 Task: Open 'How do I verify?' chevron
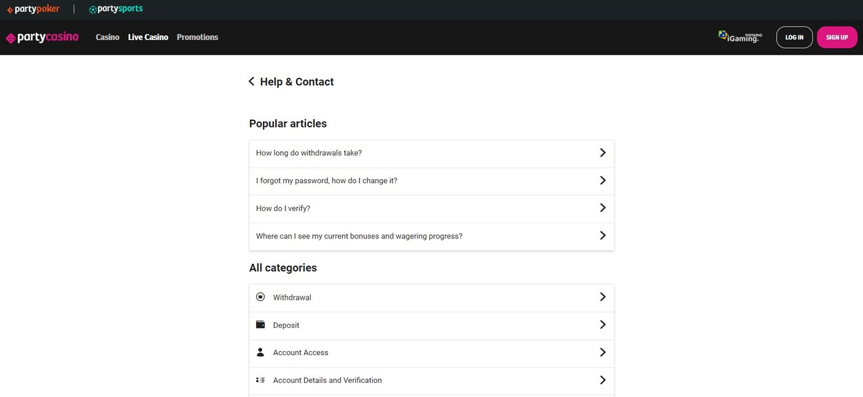point(602,208)
